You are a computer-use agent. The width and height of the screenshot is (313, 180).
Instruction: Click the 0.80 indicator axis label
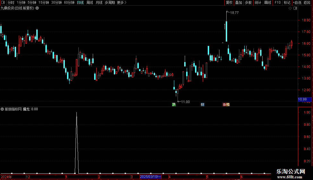click(x=307, y=125)
